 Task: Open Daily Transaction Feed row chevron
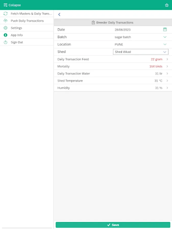(167, 59)
